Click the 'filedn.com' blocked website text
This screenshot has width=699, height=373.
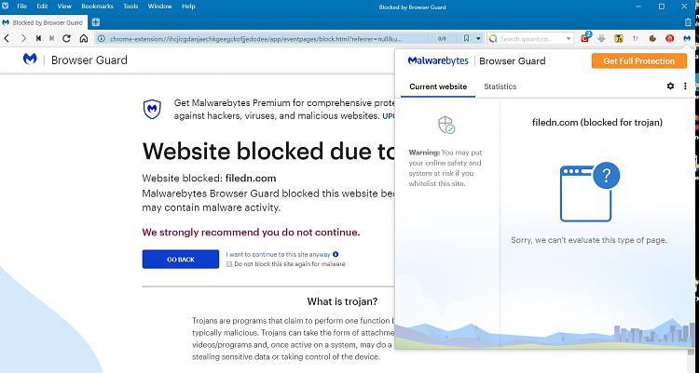251,178
